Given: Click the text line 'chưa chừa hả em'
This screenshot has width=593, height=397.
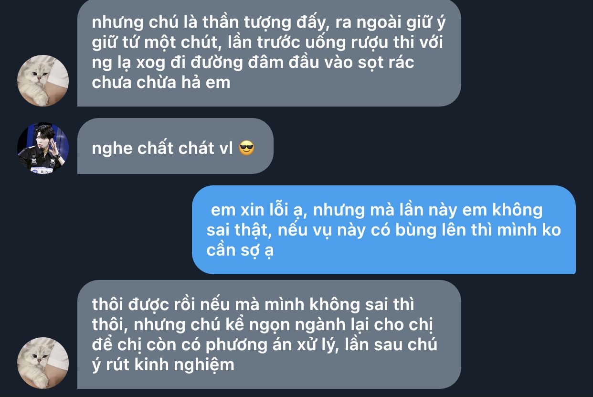Looking at the screenshot, I should (x=161, y=82).
